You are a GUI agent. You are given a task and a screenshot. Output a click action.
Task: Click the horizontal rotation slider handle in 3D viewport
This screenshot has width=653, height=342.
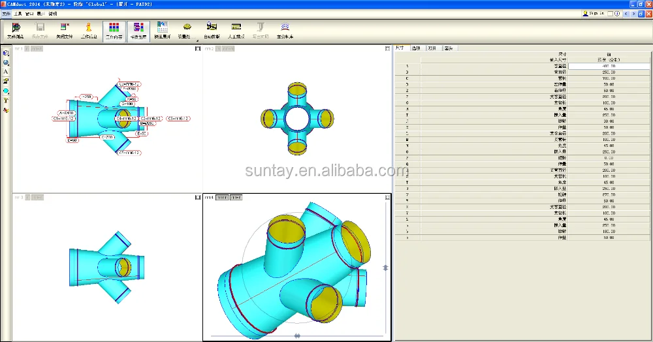[x=297, y=335]
